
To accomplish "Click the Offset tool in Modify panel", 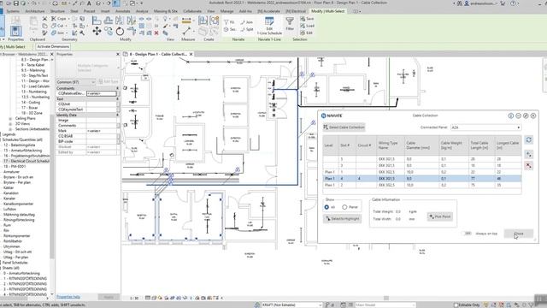I will click(x=109, y=21).
